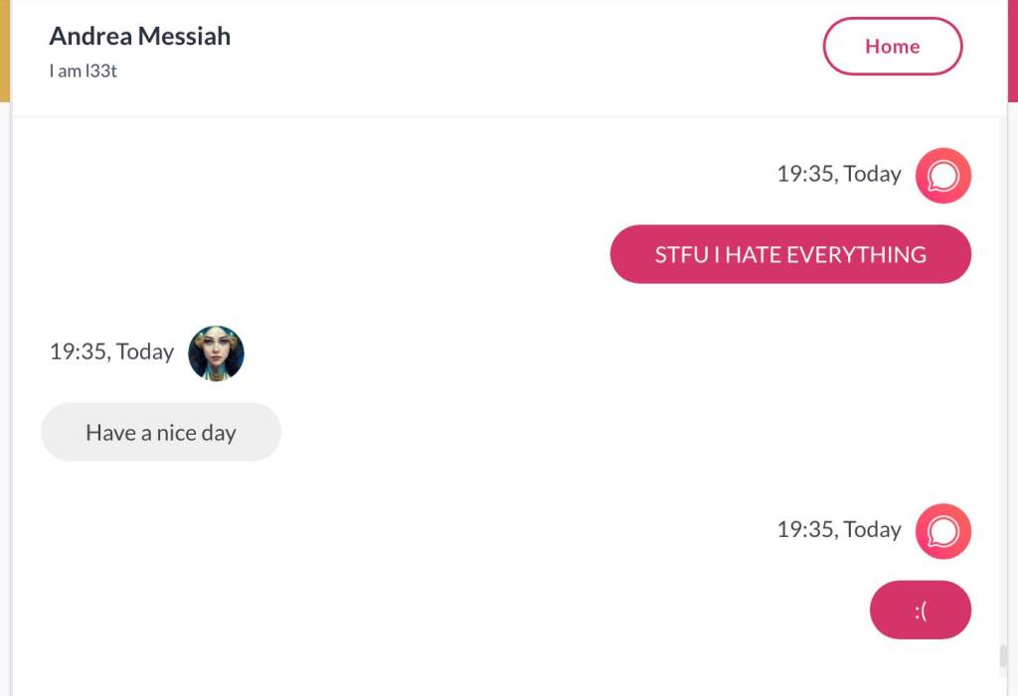Click the pink stripe on the right edge
The width and height of the screenshot is (1018, 696).
[x=1013, y=50]
